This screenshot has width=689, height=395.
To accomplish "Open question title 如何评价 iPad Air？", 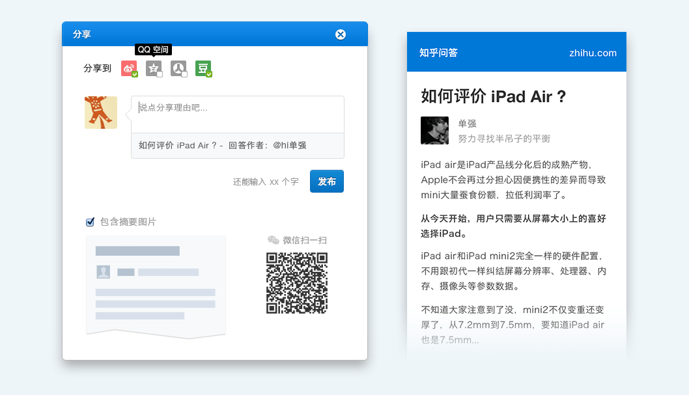I will [494, 96].
